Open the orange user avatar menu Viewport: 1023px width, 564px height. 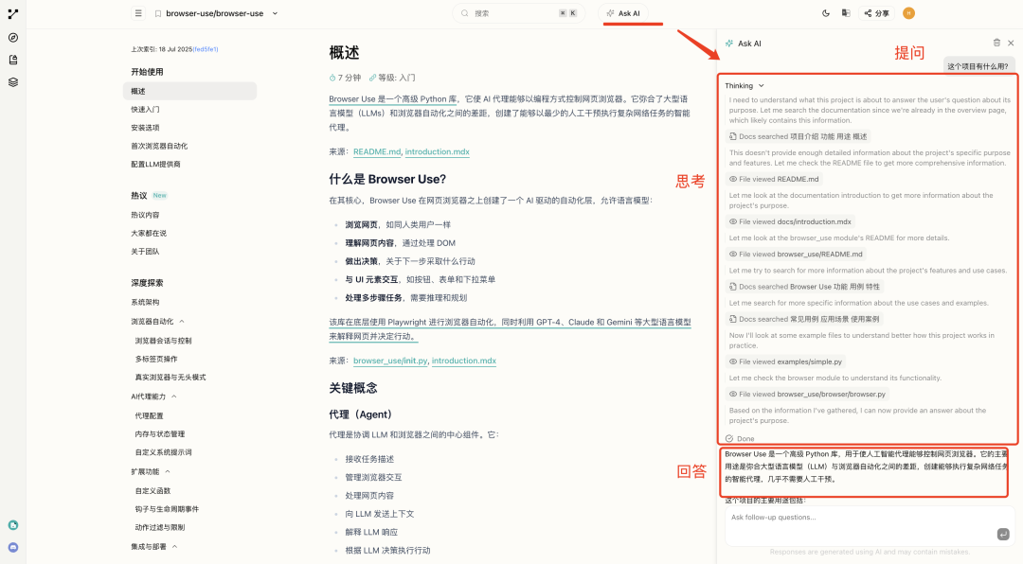908,13
